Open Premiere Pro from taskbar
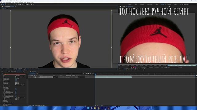 (x=102, y=108)
